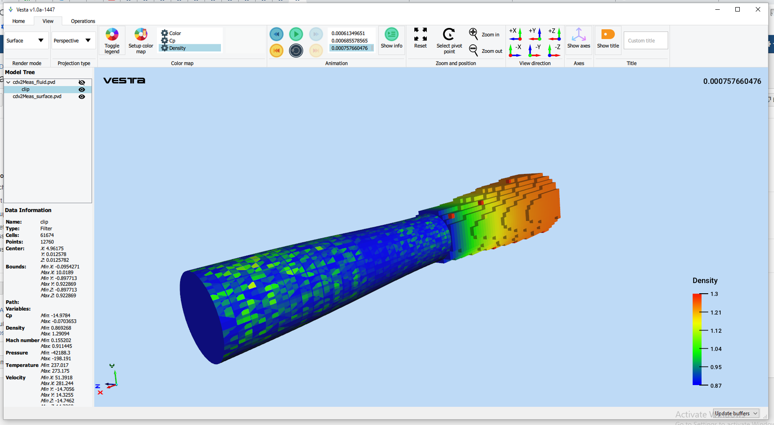The width and height of the screenshot is (774, 425).
Task: Toggle the color legend
Action: [x=112, y=41]
